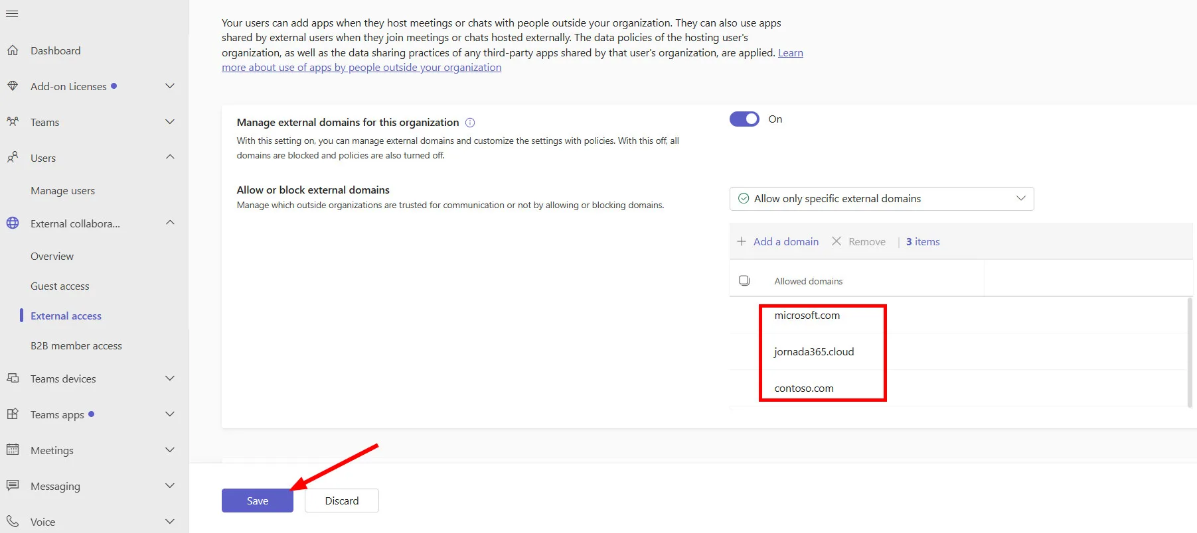Click the Teams apps icon in sidebar
The width and height of the screenshot is (1197, 533).
(13, 414)
